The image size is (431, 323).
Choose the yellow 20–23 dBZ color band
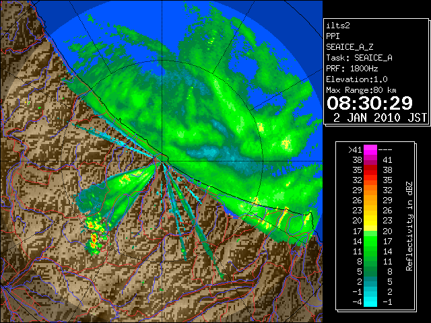click(370, 221)
